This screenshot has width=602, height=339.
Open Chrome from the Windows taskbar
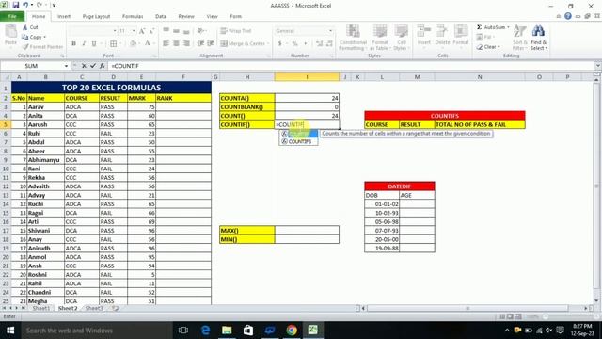click(292, 330)
